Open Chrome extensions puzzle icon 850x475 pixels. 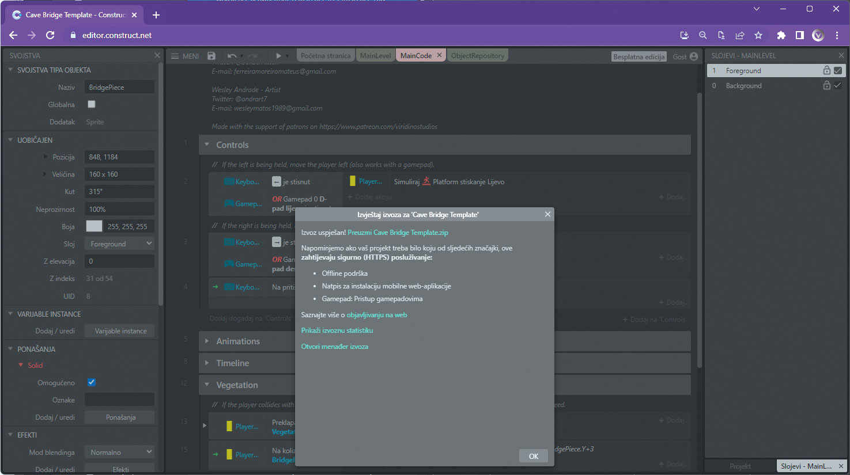pyautogui.click(x=781, y=35)
